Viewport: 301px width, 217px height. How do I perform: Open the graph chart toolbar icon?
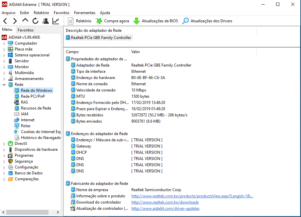coord(56,21)
